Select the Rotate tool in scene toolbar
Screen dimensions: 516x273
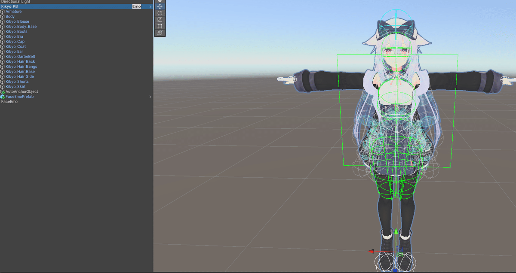tap(160, 13)
